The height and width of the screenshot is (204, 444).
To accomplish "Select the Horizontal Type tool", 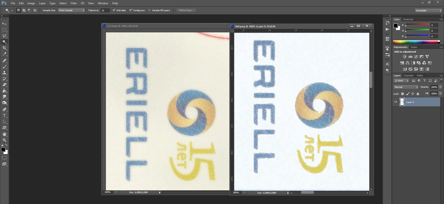I will click(x=5, y=116).
